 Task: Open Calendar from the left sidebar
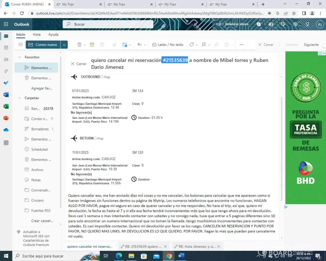pos(6,48)
